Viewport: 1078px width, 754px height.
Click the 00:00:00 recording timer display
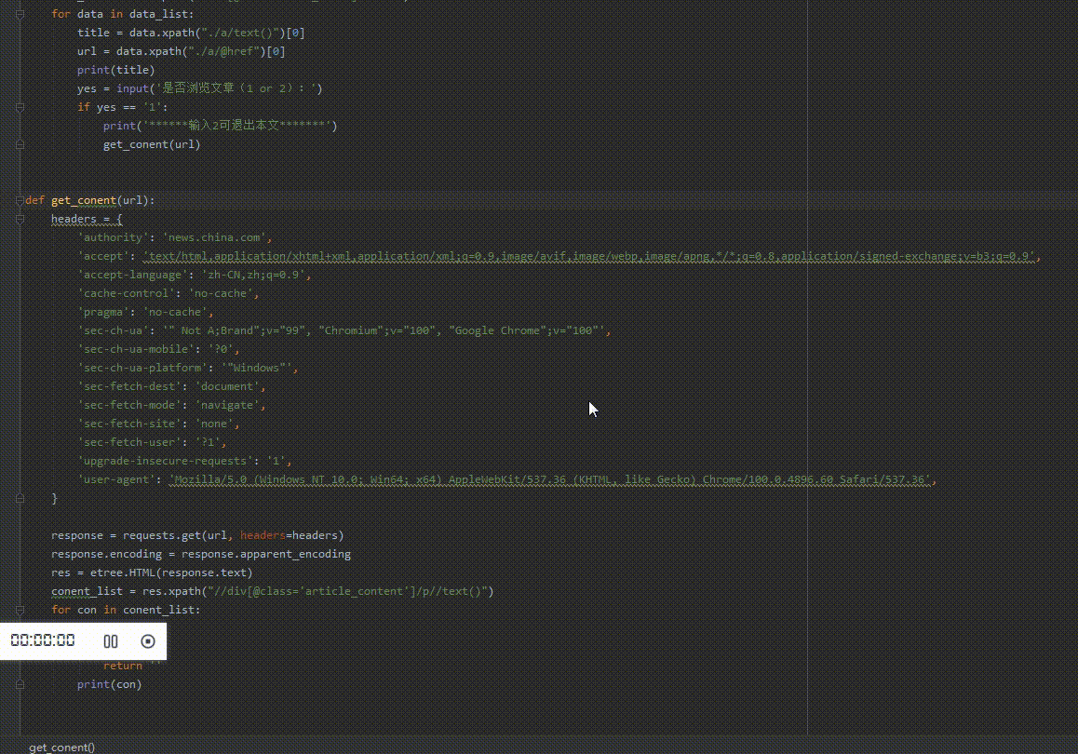[41, 640]
